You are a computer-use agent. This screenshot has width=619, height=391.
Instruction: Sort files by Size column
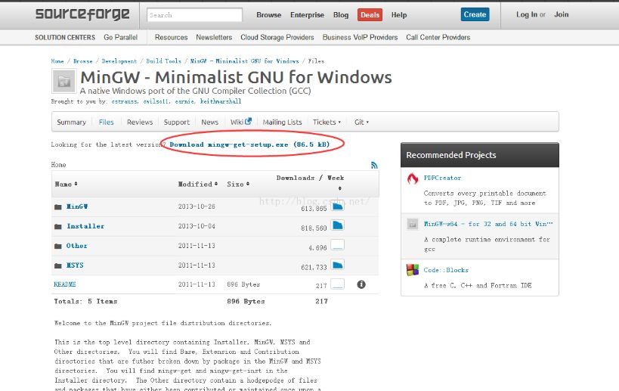238,184
